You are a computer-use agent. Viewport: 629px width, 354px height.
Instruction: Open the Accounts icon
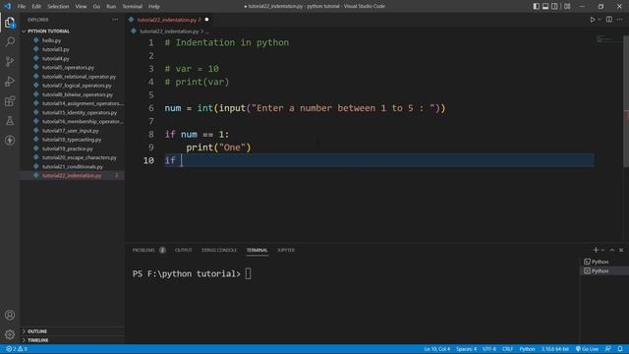click(x=10, y=315)
